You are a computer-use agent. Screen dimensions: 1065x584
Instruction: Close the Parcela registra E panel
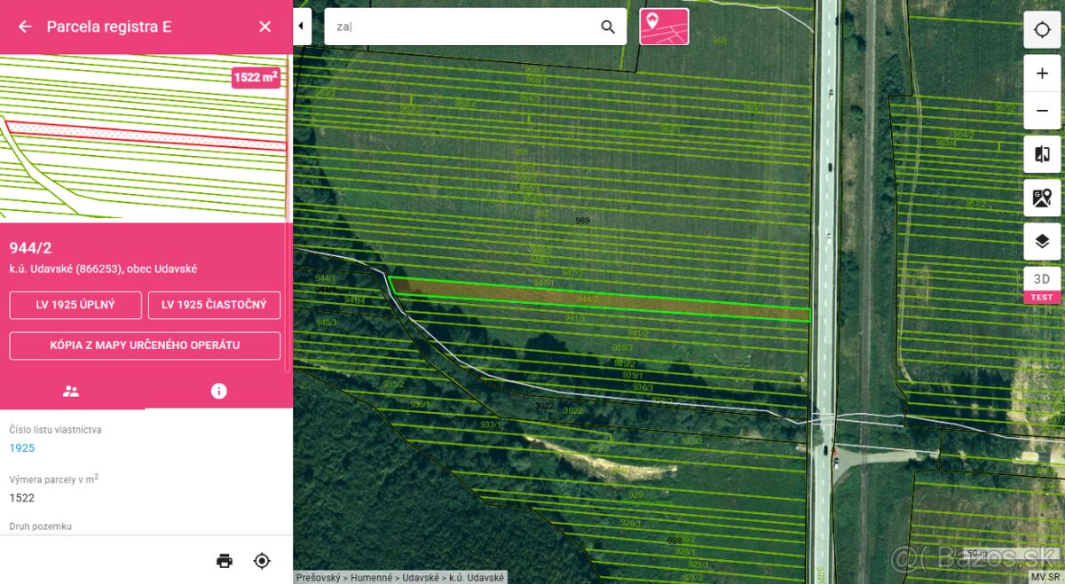tap(264, 27)
